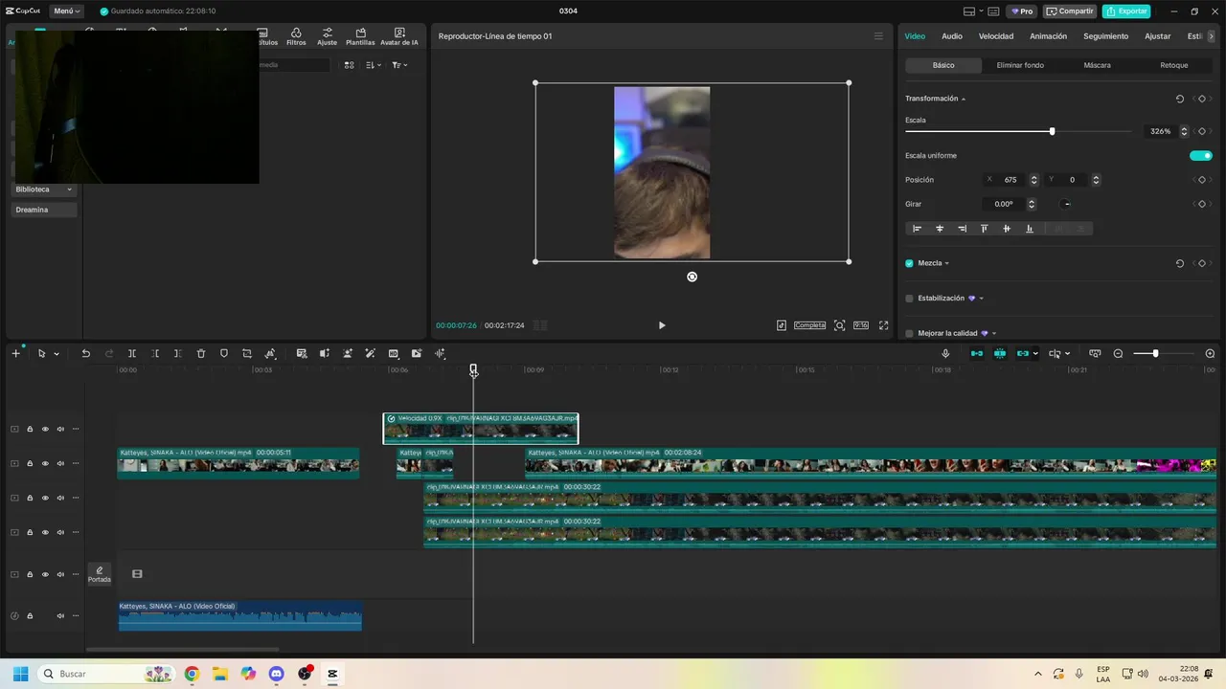Image resolution: width=1226 pixels, height=689 pixels.
Task: Uncheck the Mezcla checkbox
Action: [909, 263]
